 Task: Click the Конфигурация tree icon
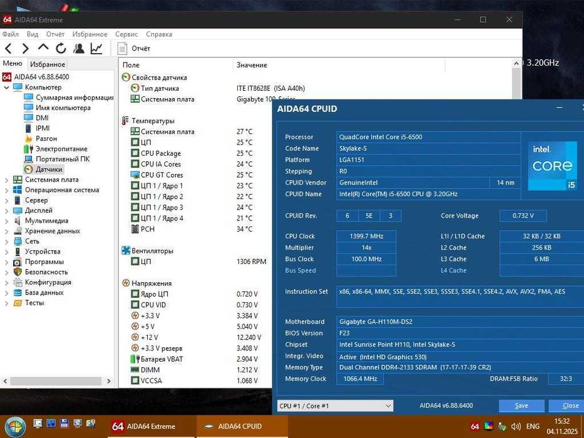point(18,282)
